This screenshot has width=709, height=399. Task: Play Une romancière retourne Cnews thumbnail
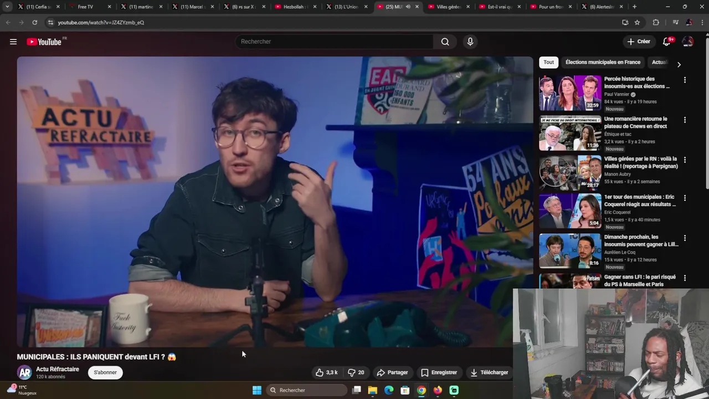[x=570, y=133]
